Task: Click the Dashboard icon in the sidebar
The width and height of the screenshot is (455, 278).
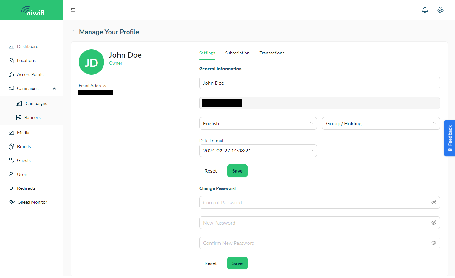Action: coord(11,46)
